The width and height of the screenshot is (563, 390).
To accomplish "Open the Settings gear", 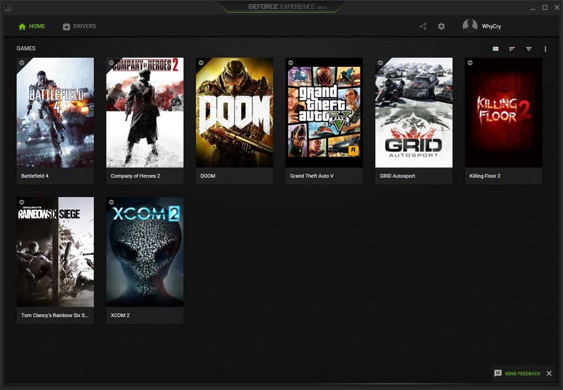I will coord(441,26).
